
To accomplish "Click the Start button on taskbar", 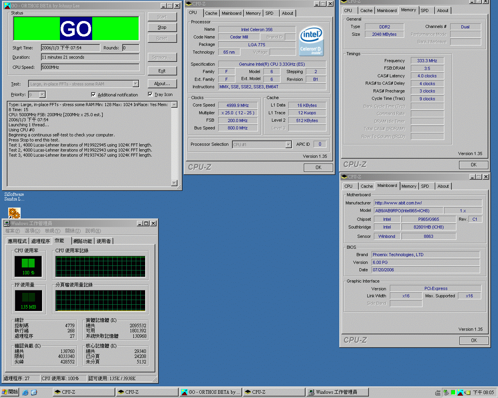I will tap(10, 392).
